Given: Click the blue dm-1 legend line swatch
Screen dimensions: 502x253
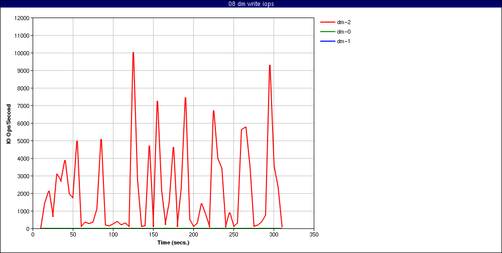Looking at the screenshot, I should (x=327, y=41).
